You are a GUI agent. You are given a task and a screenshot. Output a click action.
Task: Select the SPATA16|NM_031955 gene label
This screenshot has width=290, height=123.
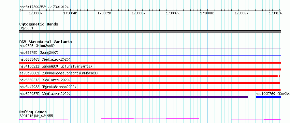[36, 116]
